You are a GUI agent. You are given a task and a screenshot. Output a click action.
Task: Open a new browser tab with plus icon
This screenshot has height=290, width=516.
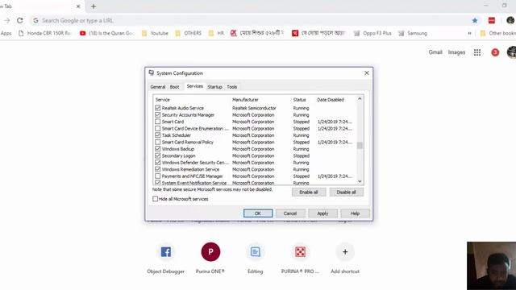[x=94, y=6]
